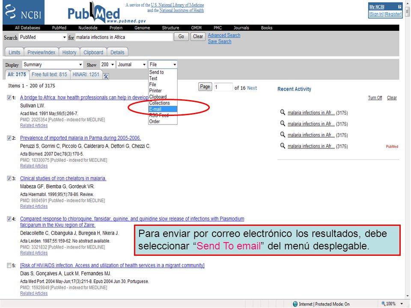Open U.S. National Library of Medicine link
The image size is (411, 308).
point(177,5)
